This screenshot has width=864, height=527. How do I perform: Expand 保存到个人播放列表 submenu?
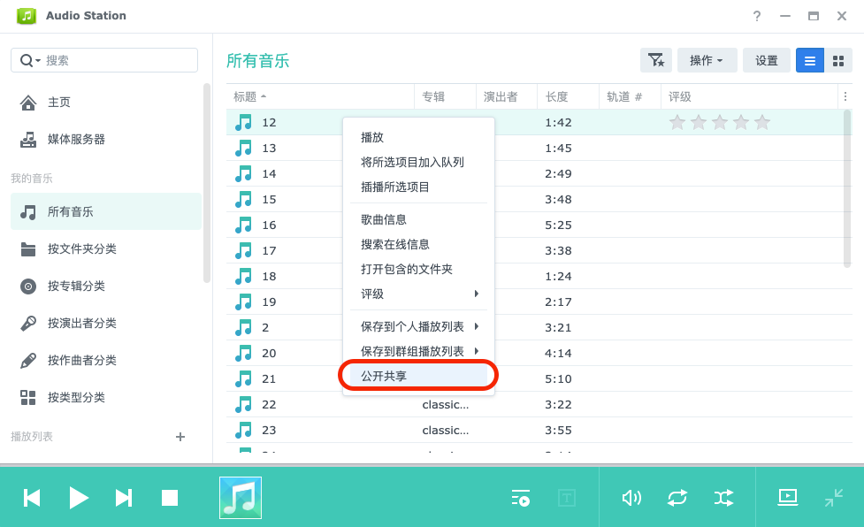418,326
